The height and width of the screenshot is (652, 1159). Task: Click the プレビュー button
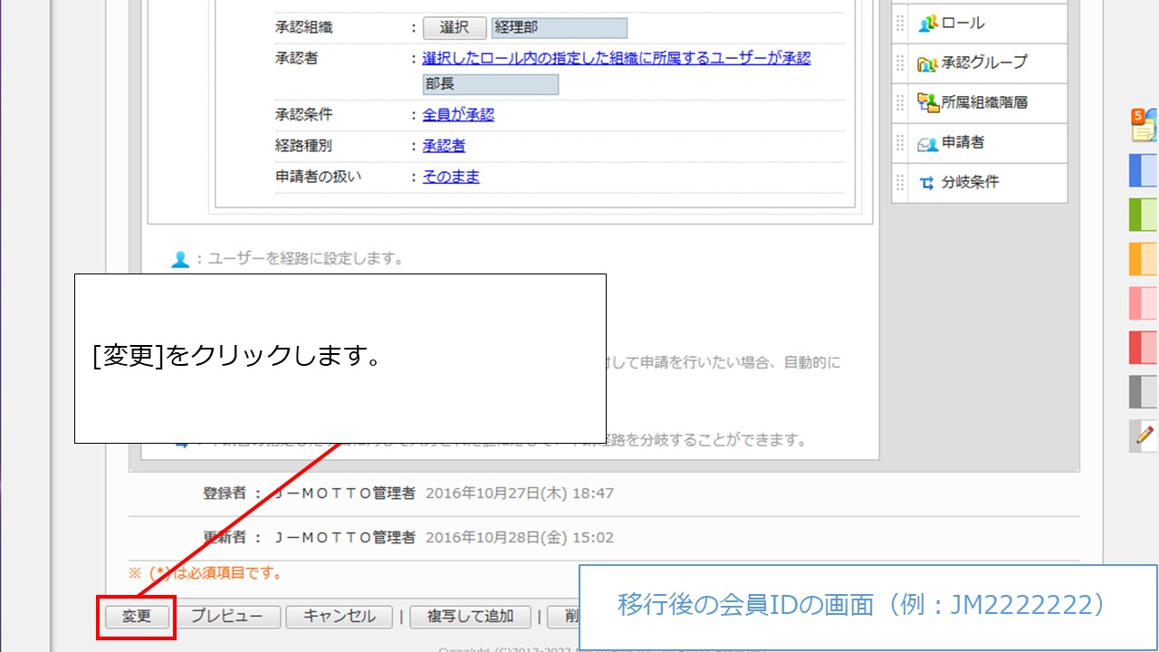pyautogui.click(x=226, y=617)
